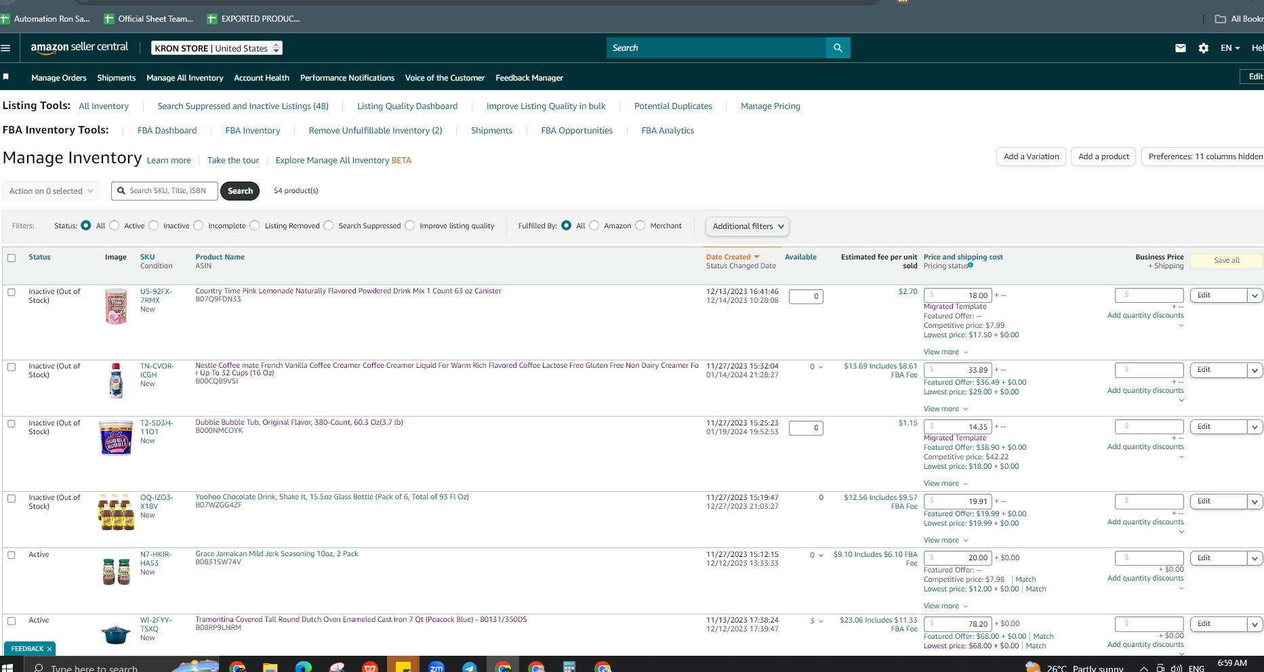Open the All Bookmarks folder

pos(1239,19)
